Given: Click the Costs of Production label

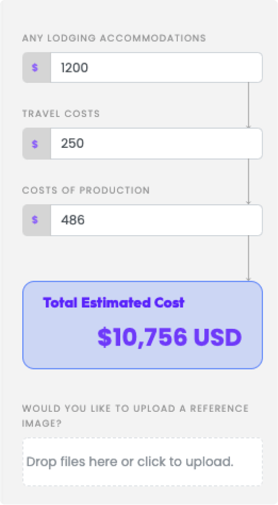Looking at the screenshot, I should (x=86, y=190).
